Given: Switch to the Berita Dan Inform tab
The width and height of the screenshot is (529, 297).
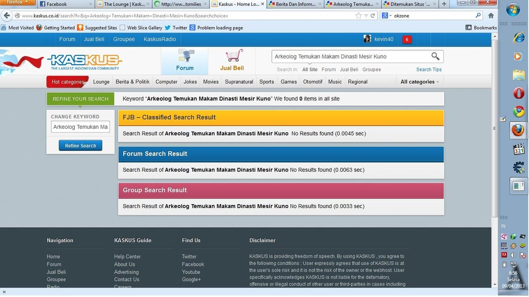Looking at the screenshot, I should [294, 4].
